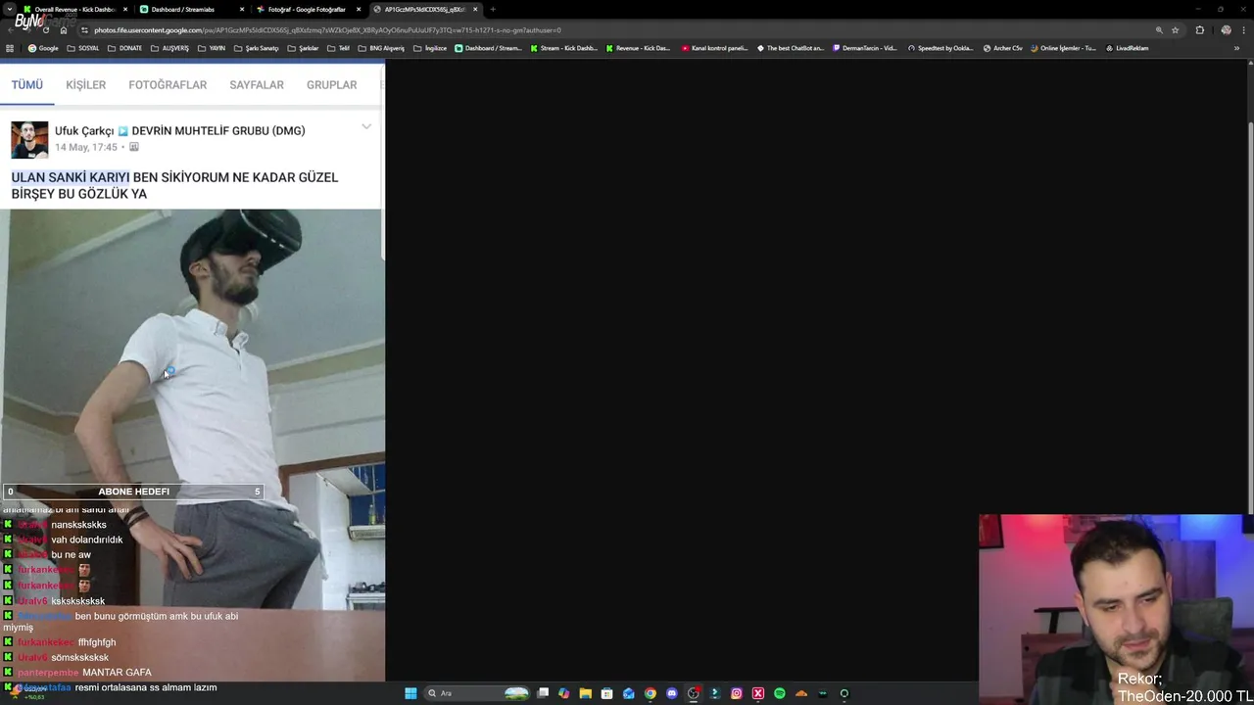Viewport: 1254px width, 705px height.
Task: Open Speedtest by Ookla bookmark
Action: (940, 48)
